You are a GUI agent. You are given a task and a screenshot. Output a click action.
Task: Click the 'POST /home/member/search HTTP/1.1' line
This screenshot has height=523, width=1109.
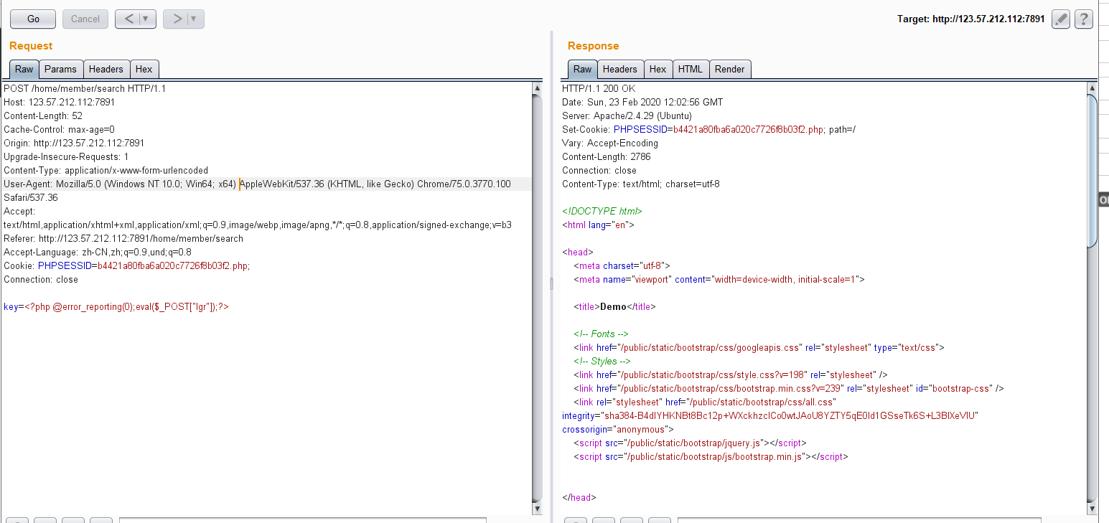pyautogui.click(x=85, y=89)
